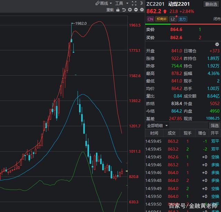Viewport: 221px width, 212px height.
Task: Click the double-arrow collapse panel icon
Action: (142, 3)
